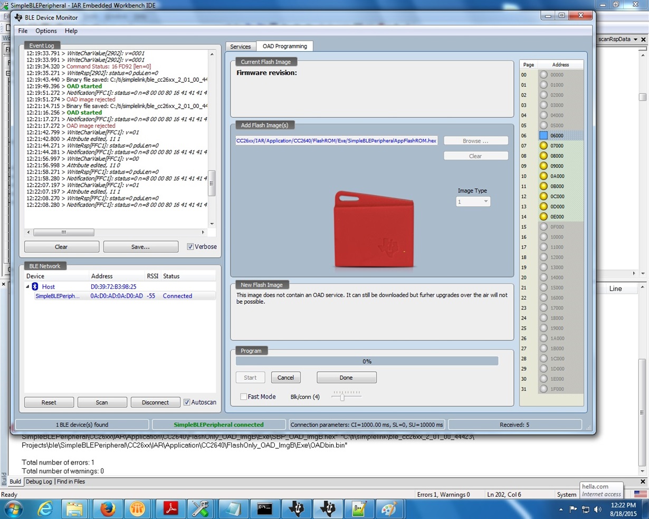Select the Build tab in IAR
The width and height of the screenshot is (649, 519).
[x=15, y=482]
